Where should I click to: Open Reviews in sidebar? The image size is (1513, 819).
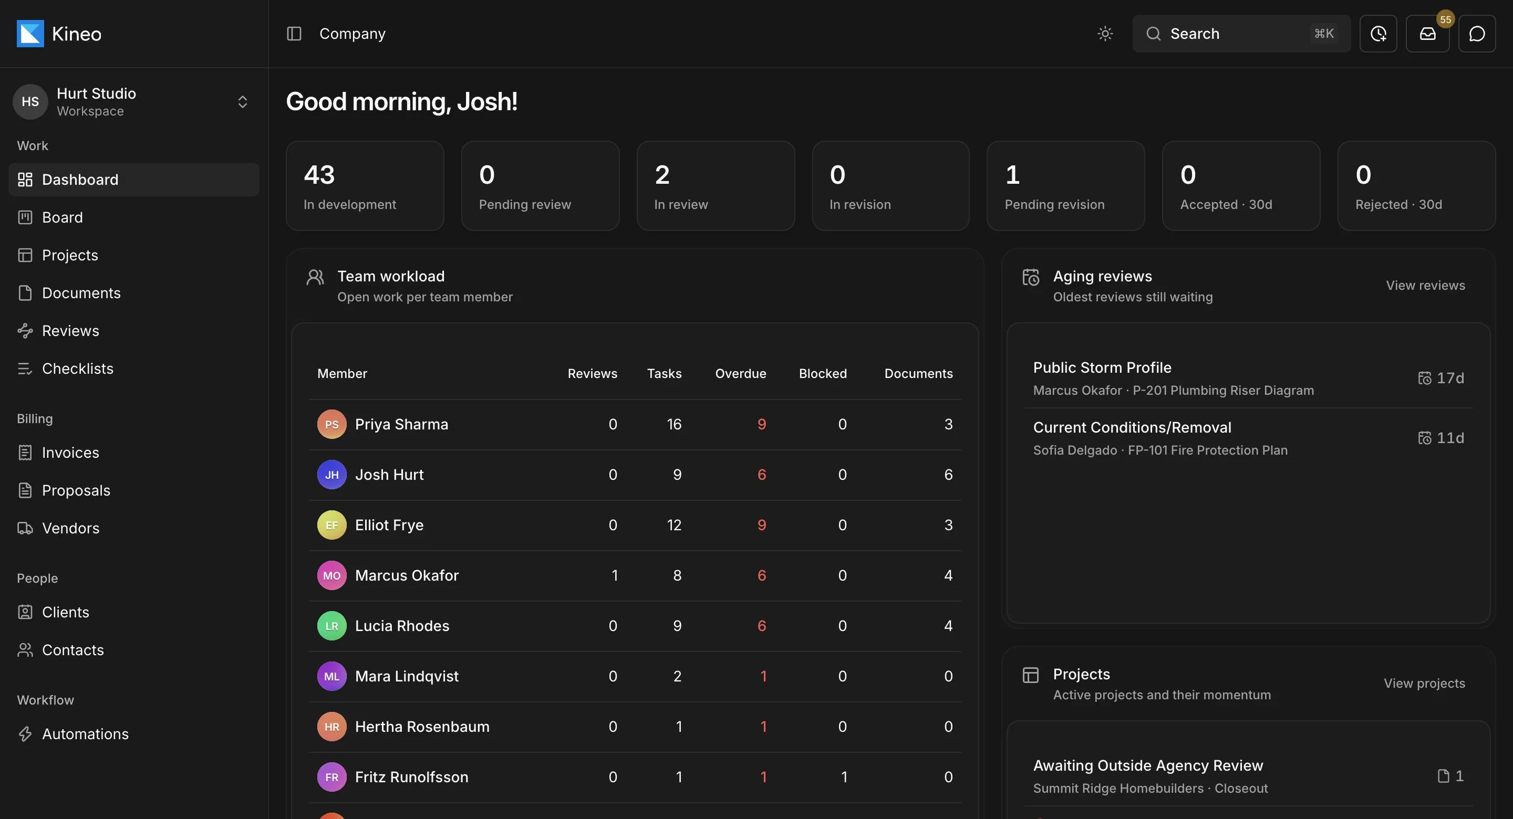[134, 331]
